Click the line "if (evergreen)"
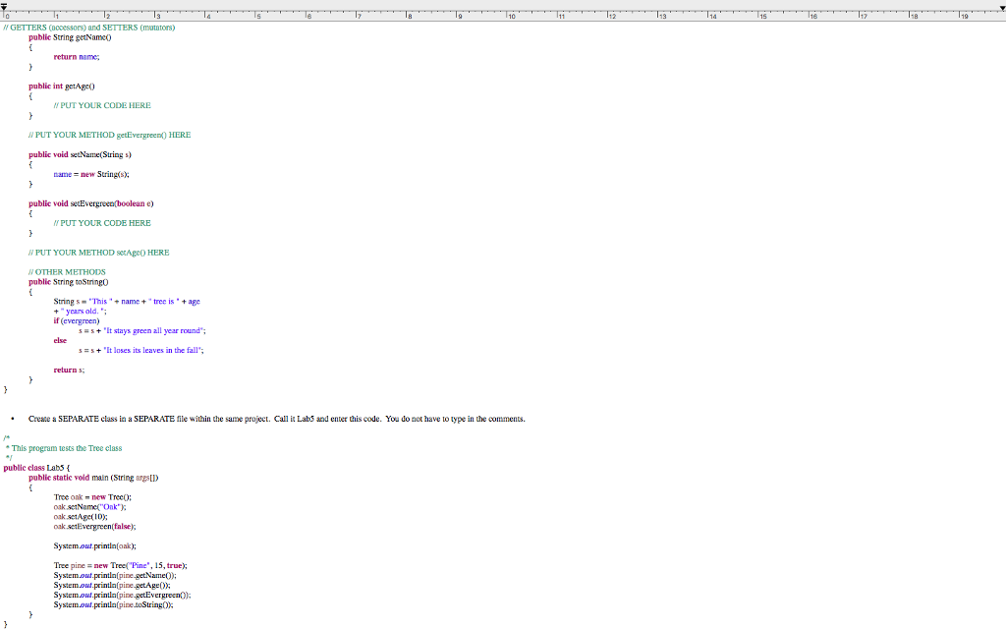 coord(77,321)
